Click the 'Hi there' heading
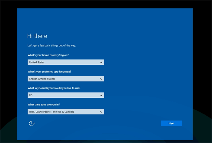The image size is (212, 143). (x=37, y=36)
